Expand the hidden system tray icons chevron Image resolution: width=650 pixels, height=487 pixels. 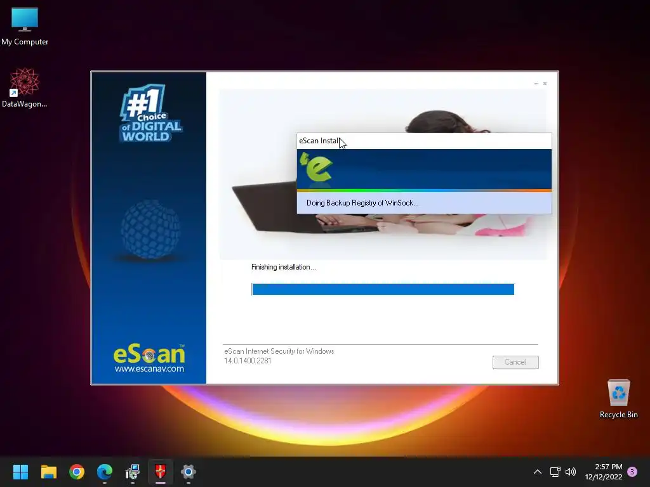(x=538, y=472)
